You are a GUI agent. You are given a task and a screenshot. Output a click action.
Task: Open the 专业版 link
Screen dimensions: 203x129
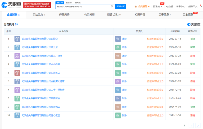pos(170,7)
